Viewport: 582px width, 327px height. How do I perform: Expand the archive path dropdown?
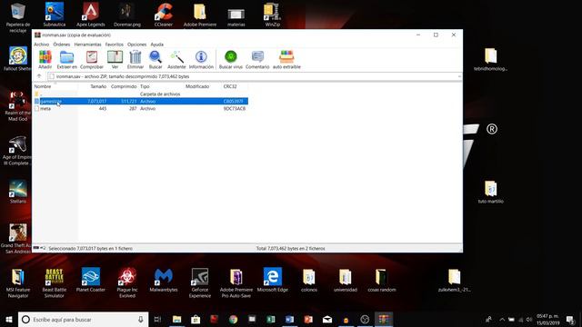[459, 76]
